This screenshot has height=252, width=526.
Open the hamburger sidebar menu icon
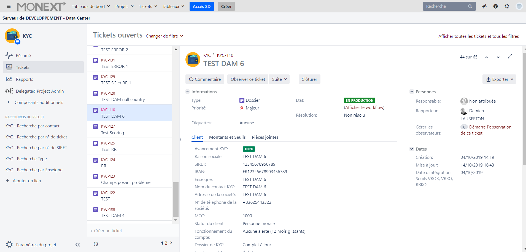pyautogui.click(x=9, y=6)
